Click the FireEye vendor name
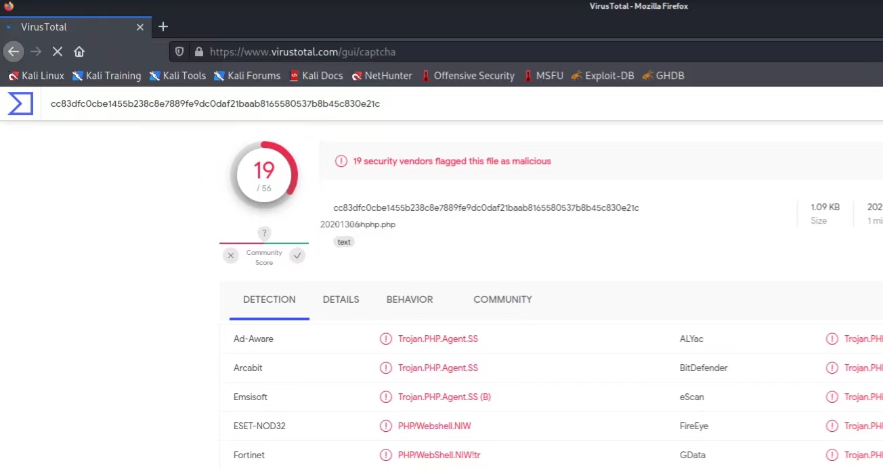The width and height of the screenshot is (883, 469). point(694,426)
